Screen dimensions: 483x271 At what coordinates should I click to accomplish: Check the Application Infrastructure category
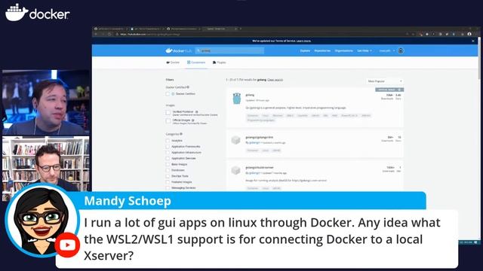click(168, 152)
